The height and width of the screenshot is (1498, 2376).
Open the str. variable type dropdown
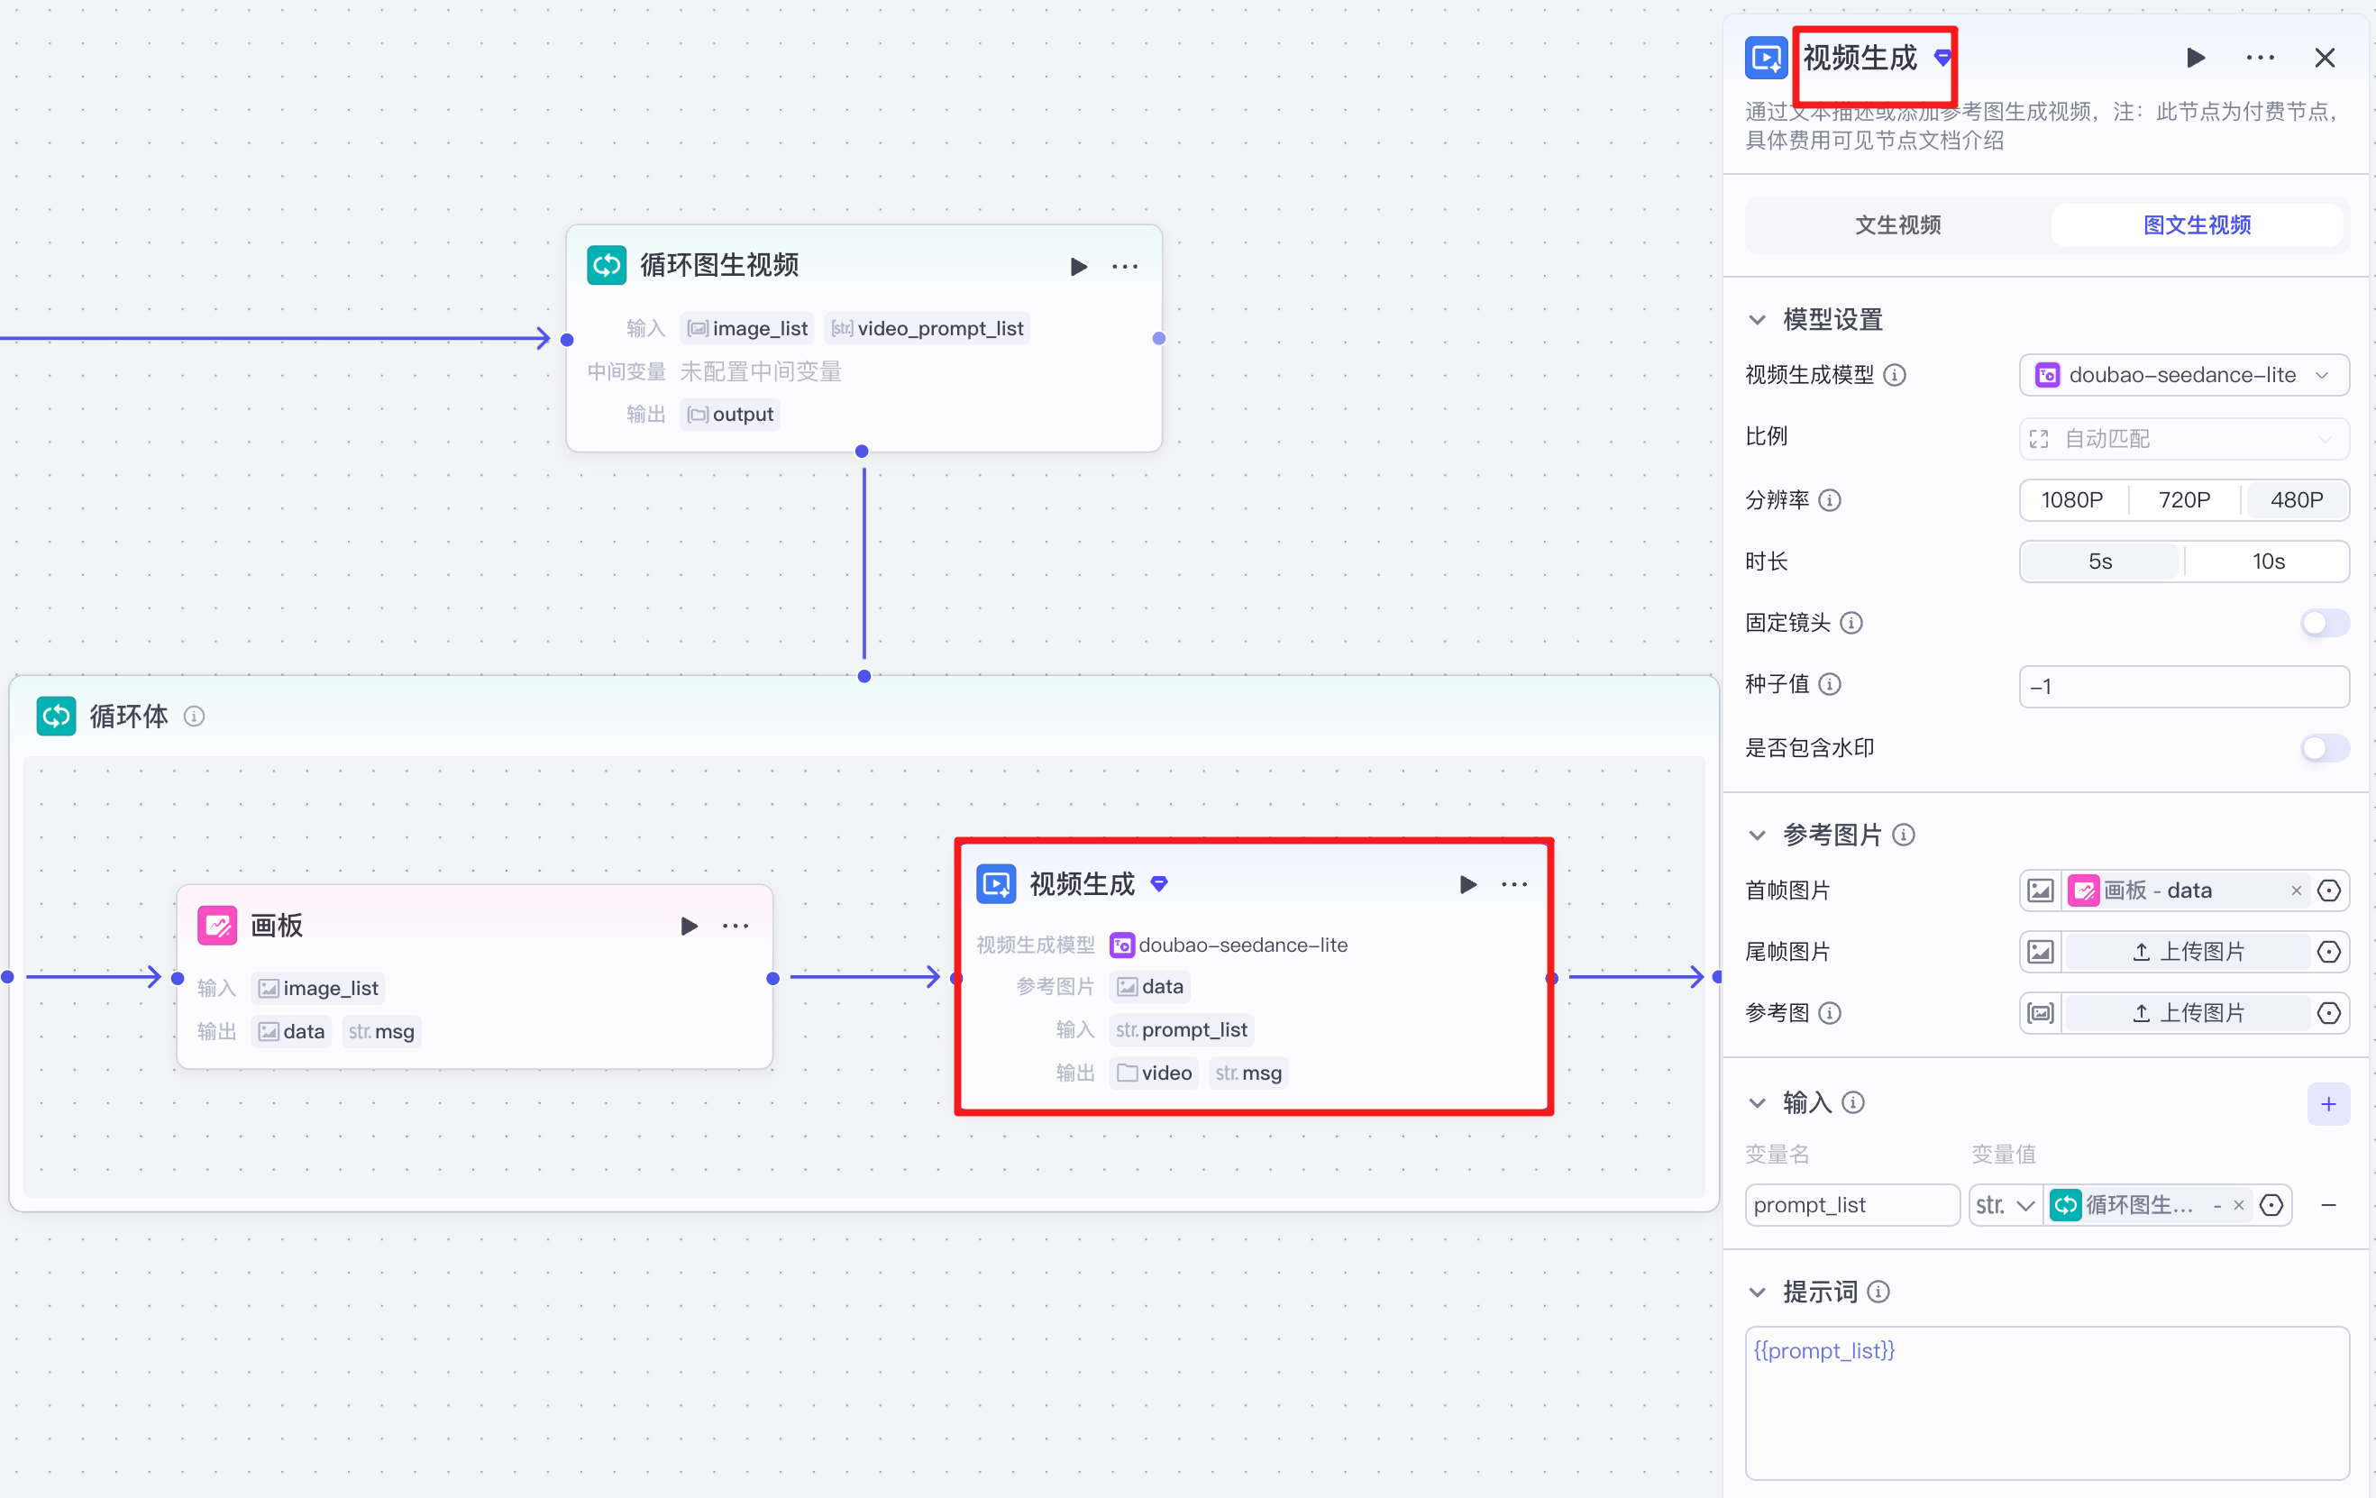[x=2004, y=1205]
